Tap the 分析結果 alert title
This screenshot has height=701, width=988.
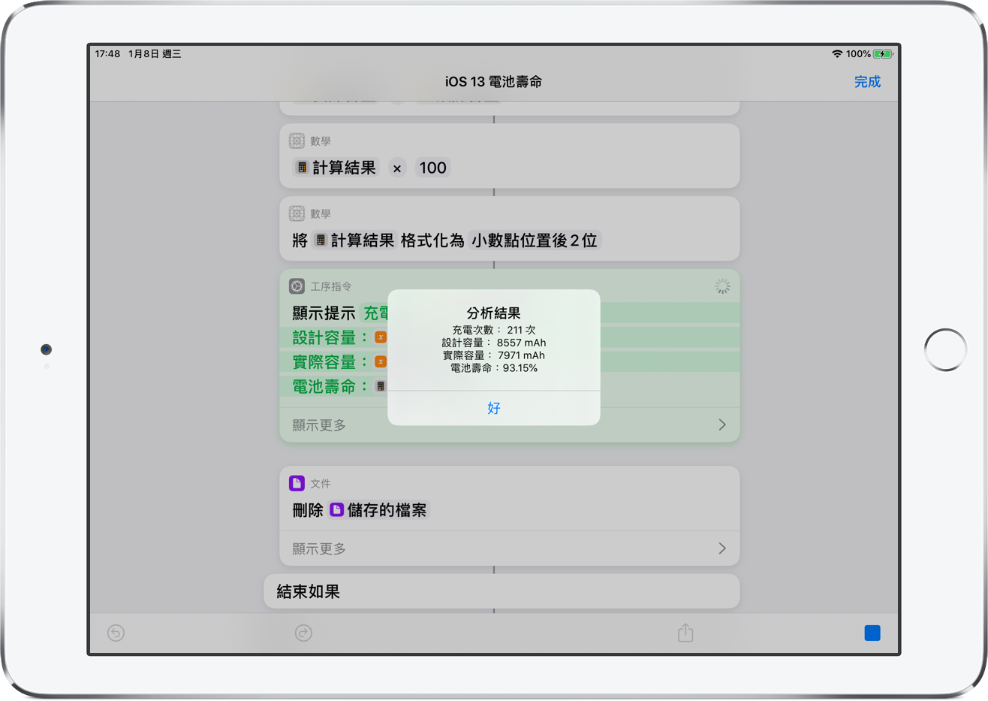click(493, 313)
